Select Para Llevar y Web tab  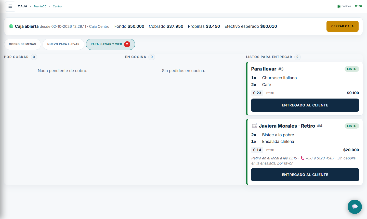click(110, 44)
